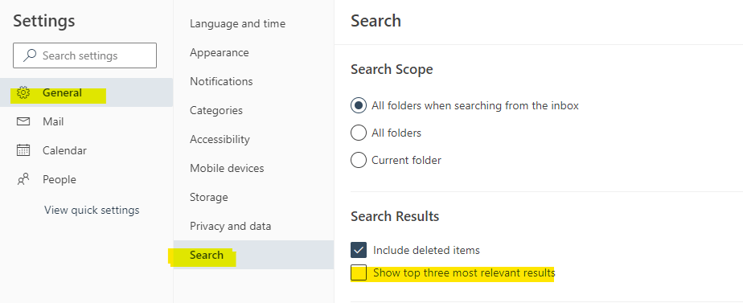Open Mobile devices settings

coord(227,168)
